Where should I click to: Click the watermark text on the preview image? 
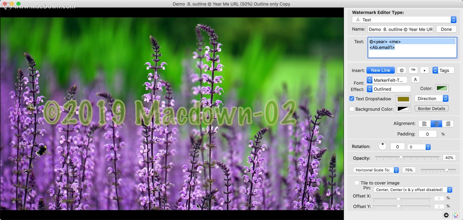170,113
